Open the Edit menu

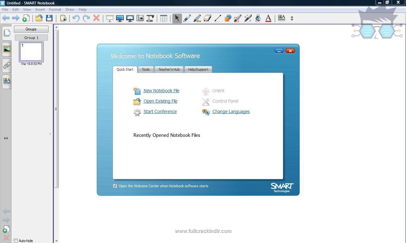pos(15,10)
